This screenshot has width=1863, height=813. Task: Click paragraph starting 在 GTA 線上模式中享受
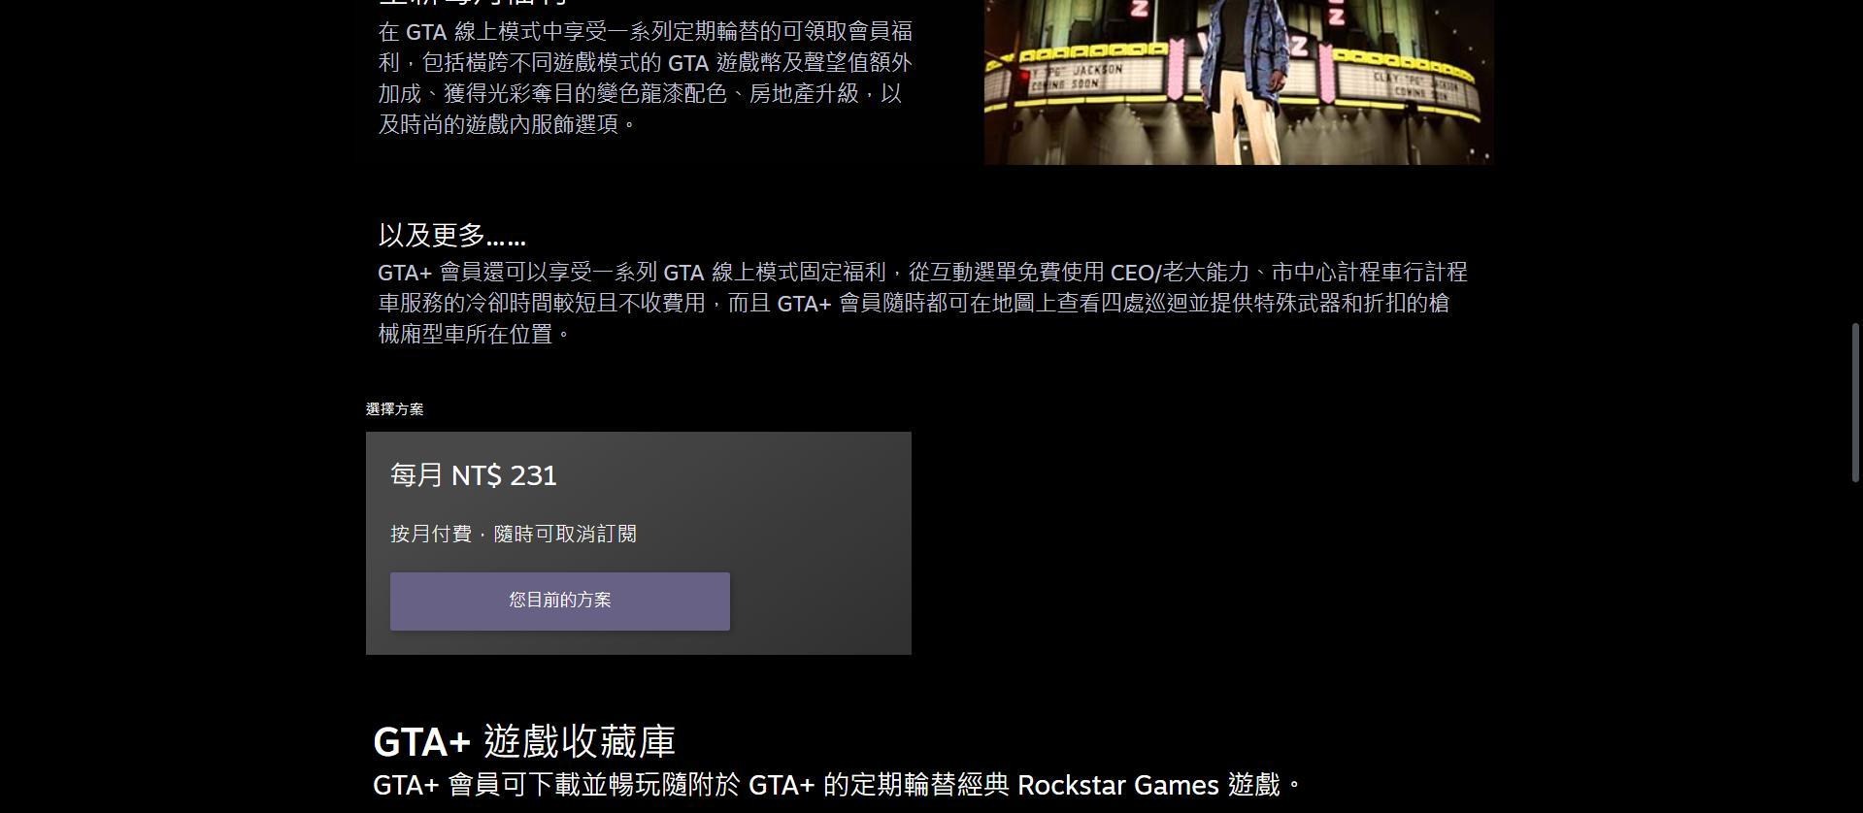click(645, 78)
